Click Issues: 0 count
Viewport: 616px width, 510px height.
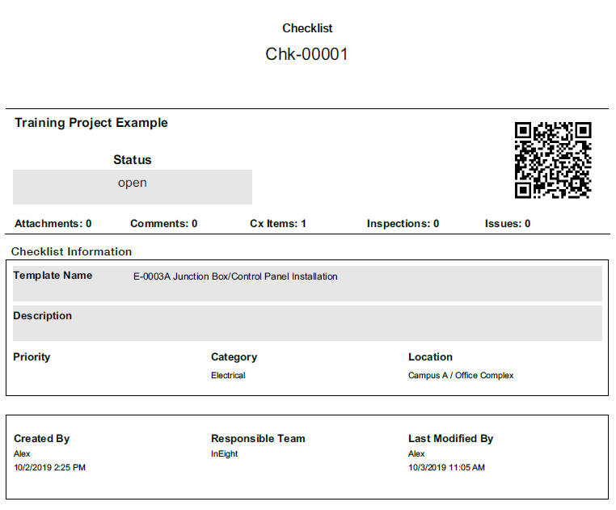point(508,224)
